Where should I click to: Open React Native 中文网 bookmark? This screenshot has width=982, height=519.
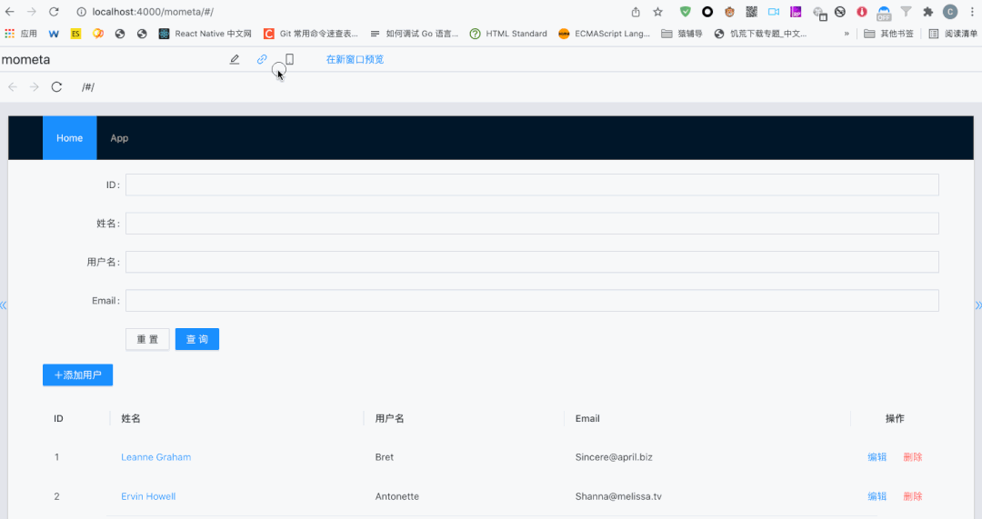coord(205,34)
